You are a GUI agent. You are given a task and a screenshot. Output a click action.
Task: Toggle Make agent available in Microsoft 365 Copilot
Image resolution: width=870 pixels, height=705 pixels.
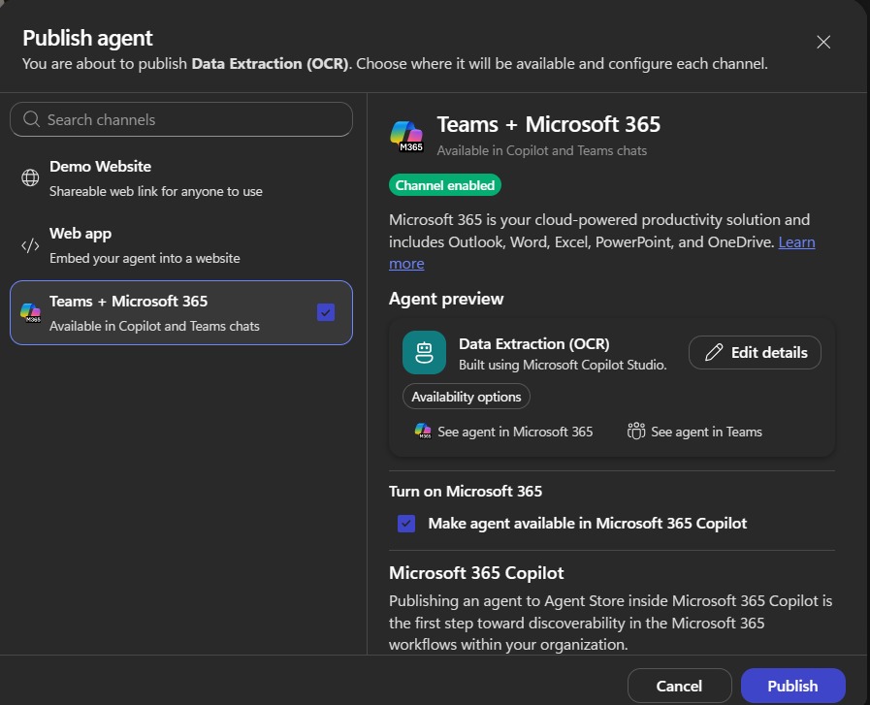[x=406, y=523]
